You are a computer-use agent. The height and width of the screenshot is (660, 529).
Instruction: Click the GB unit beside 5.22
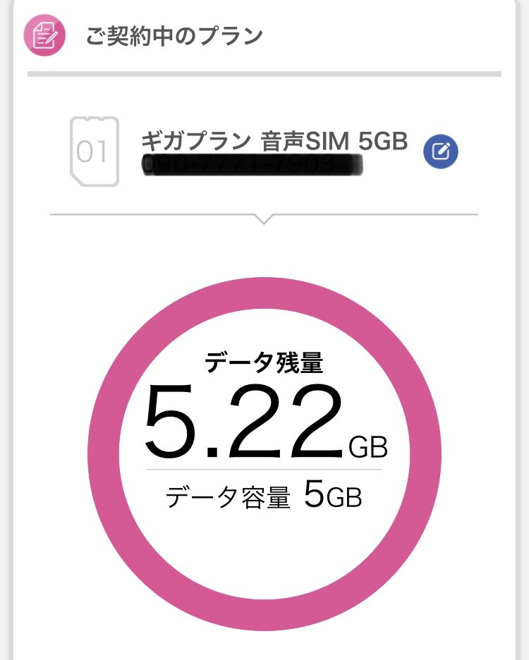368,447
